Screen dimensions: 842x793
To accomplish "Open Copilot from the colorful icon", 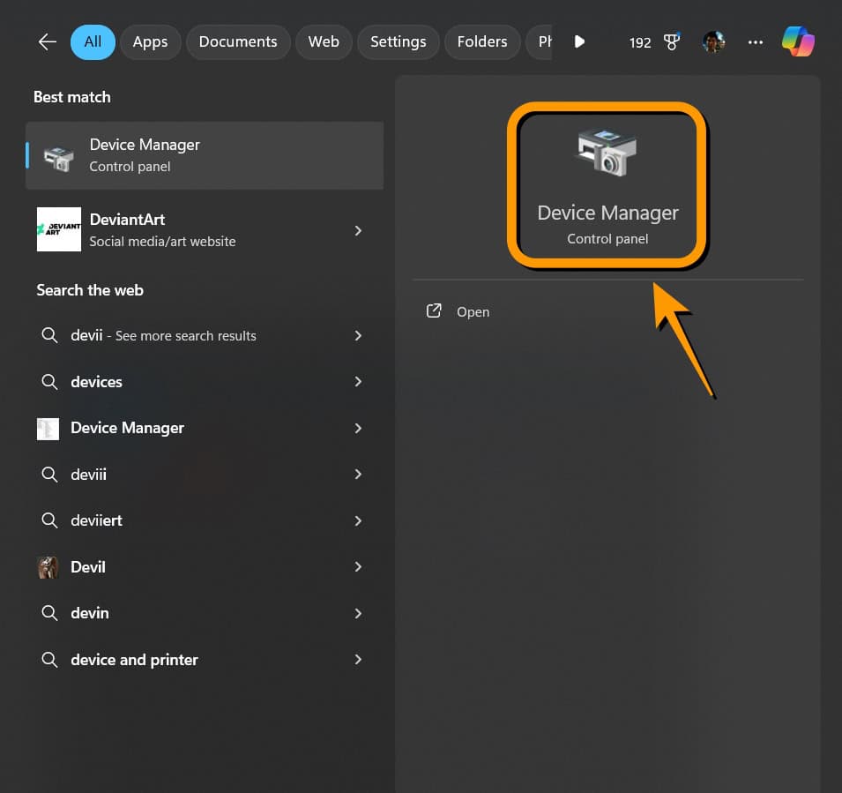I will (x=798, y=41).
